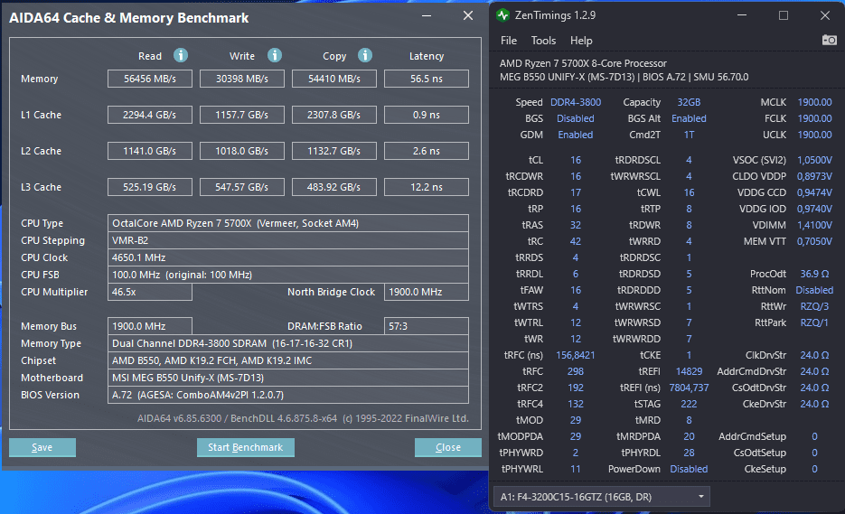Click the Chipset AMD B550 field
The width and height of the screenshot is (845, 514).
287,360
